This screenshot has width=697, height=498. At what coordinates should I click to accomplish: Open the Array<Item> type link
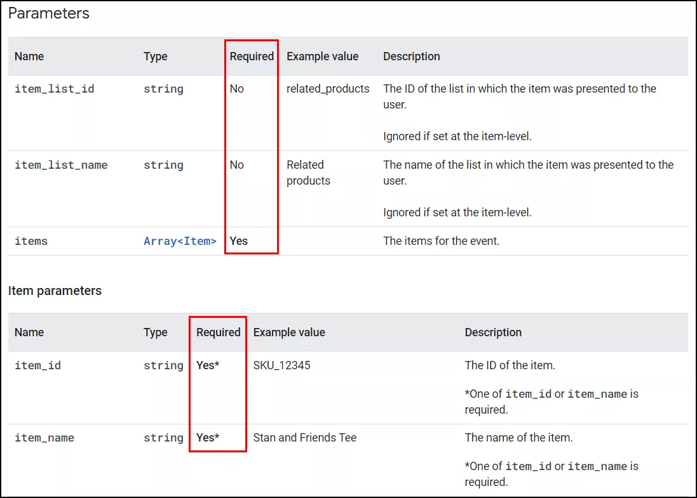point(180,241)
